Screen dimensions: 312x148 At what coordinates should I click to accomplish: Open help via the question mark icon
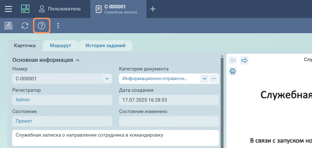[41, 26]
